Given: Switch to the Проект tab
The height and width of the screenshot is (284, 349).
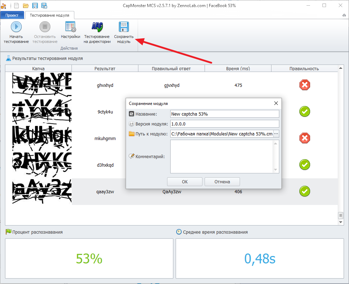Looking at the screenshot, I should tap(12, 15).
